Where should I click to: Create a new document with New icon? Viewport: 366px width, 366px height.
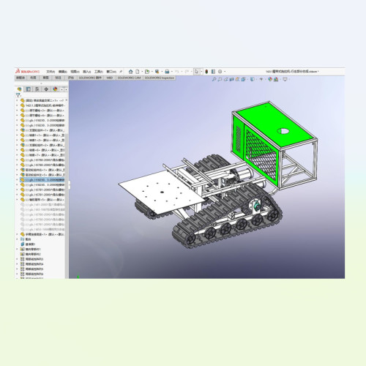(138, 72)
